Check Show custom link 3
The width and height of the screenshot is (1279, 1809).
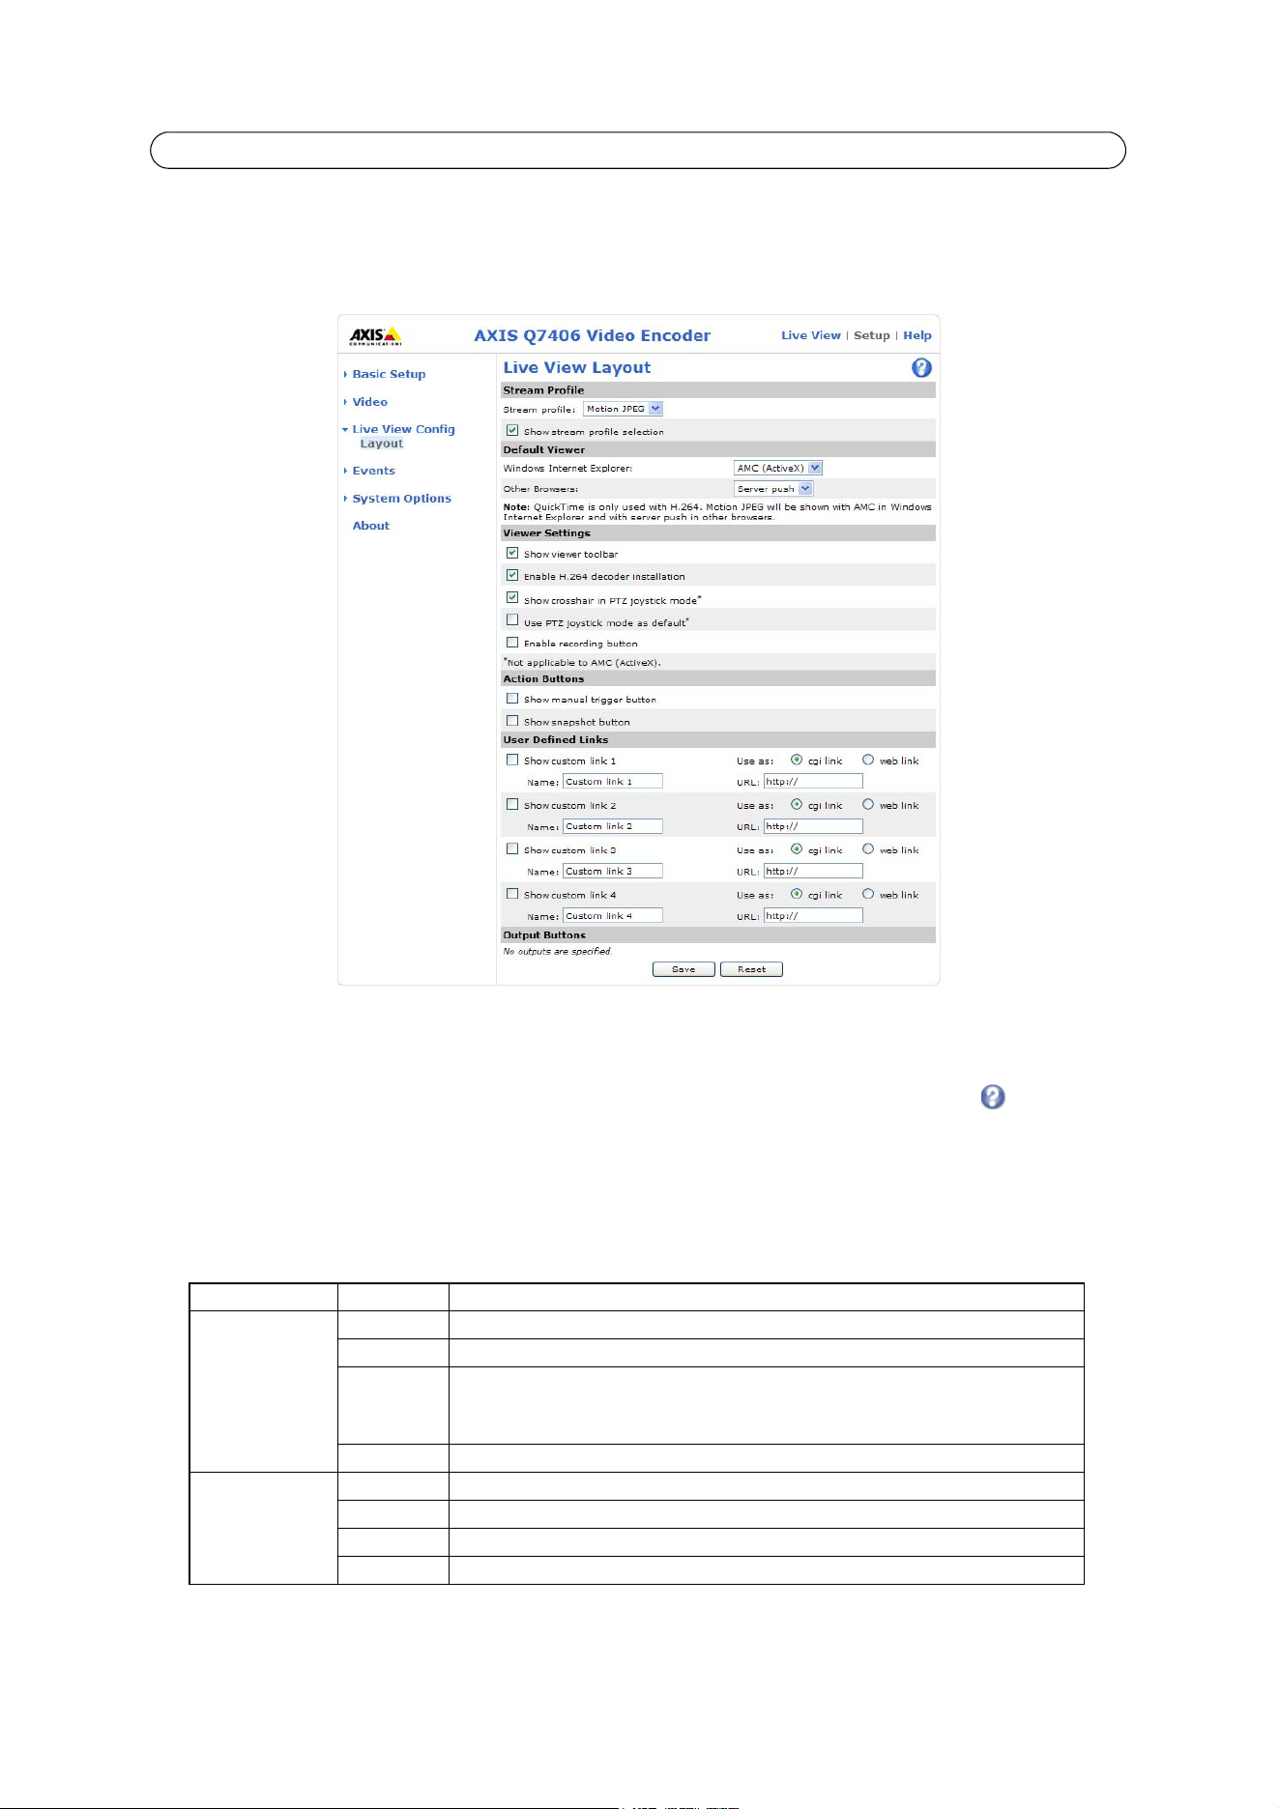tap(512, 848)
